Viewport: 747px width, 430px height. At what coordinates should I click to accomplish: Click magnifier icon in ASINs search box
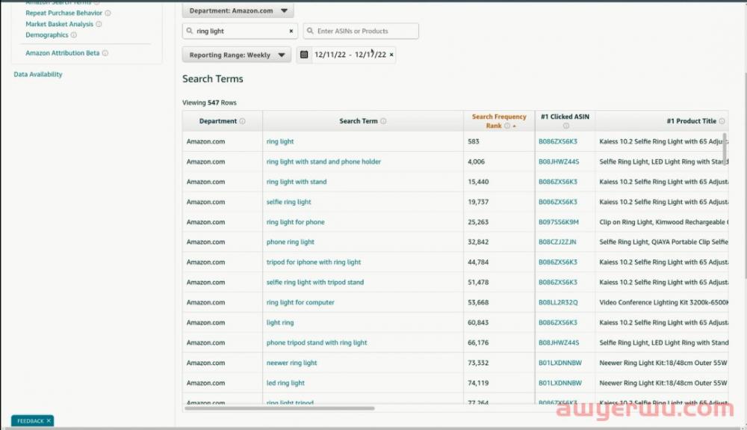click(310, 31)
